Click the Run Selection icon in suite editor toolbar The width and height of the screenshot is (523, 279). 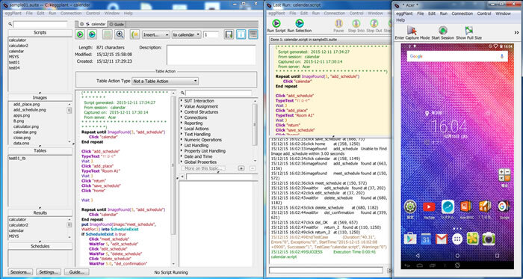tap(92, 34)
